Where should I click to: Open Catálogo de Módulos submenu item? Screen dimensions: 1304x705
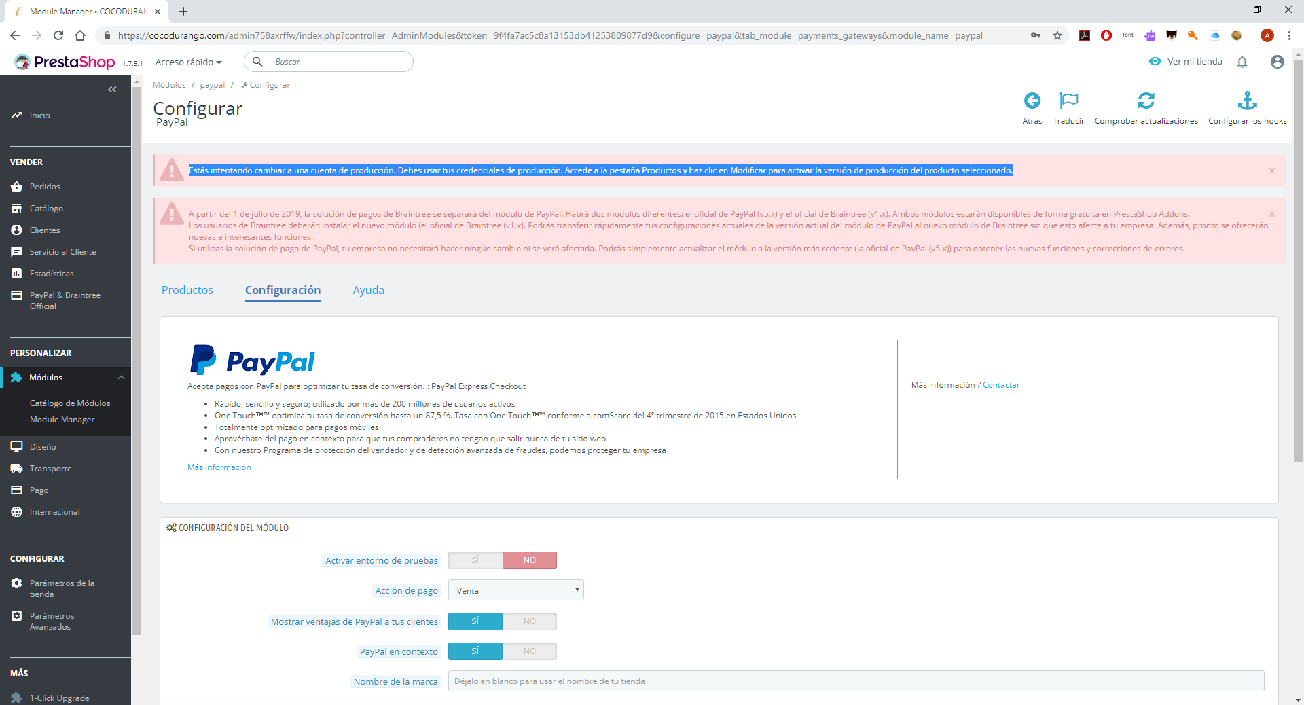point(70,403)
